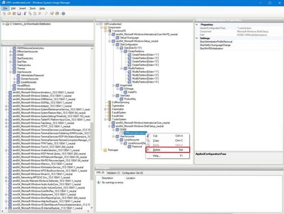284x214 pixels.
Task: Click the Open answer file folder icon
Action: 9,13
